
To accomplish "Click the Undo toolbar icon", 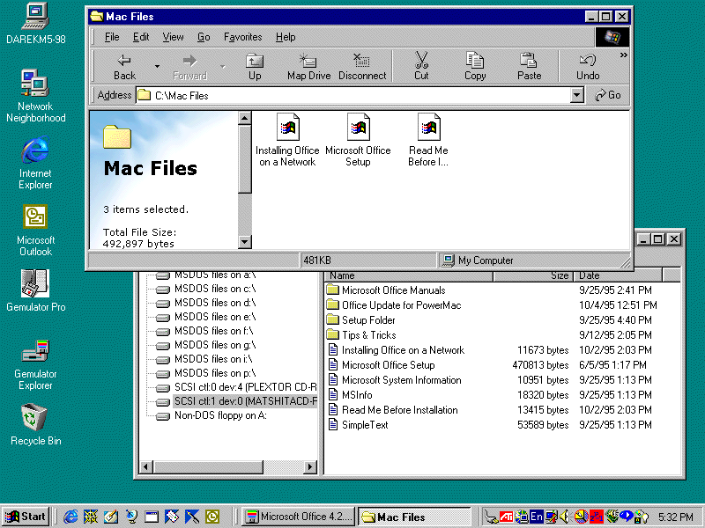I will [x=588, y=67].
